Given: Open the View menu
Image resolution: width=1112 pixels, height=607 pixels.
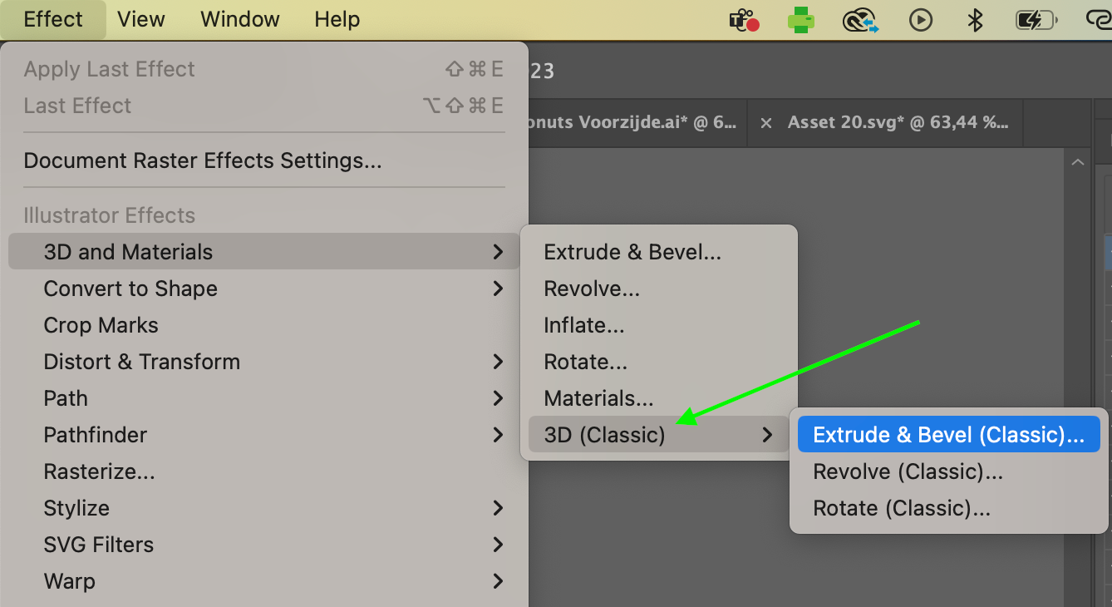Looking at the screenshot, I should 141,19.
